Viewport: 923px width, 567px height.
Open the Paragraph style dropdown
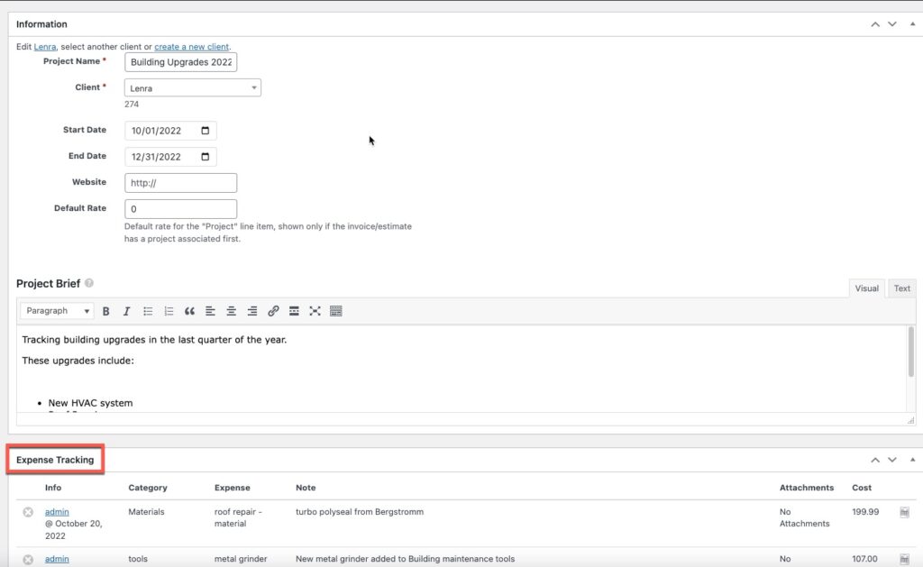(56, 310)
